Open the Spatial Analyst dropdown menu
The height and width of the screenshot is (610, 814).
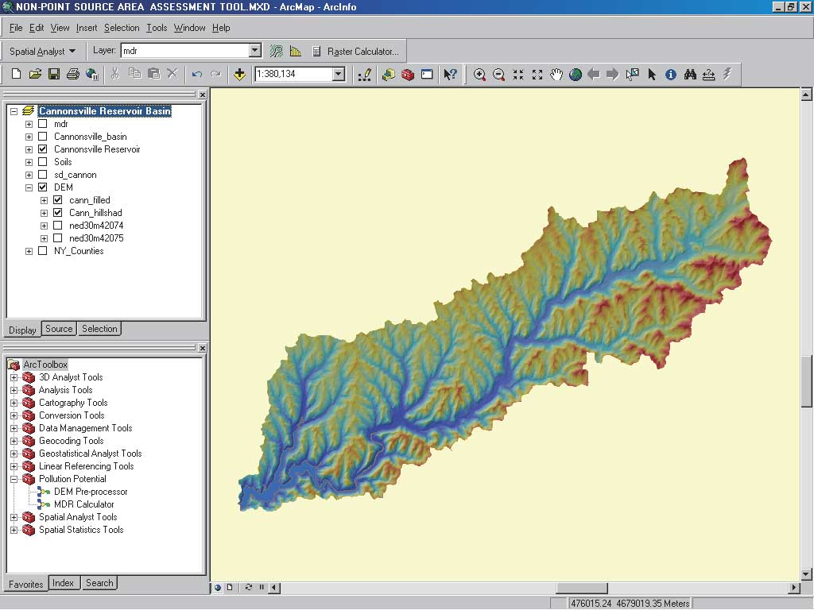pos(43,52)
